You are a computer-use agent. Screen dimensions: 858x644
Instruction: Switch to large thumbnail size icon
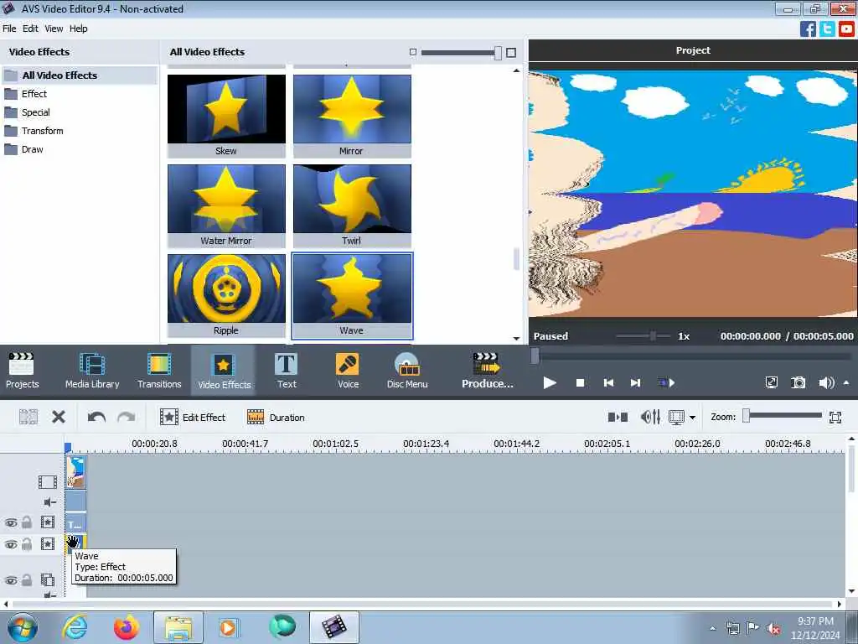click(x=511, y=53)
